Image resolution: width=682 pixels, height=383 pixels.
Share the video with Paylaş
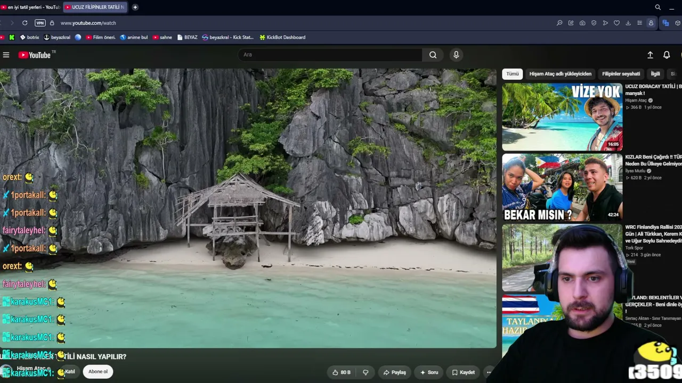tap(395, 372)
